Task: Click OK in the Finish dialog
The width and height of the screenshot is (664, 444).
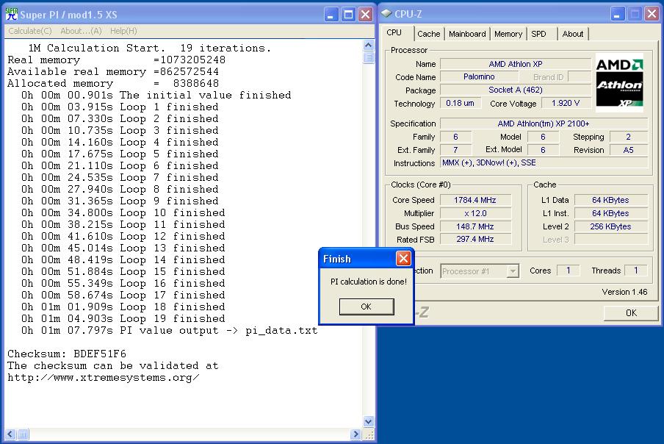Action: pyautogui.click(x=367, y=307)
